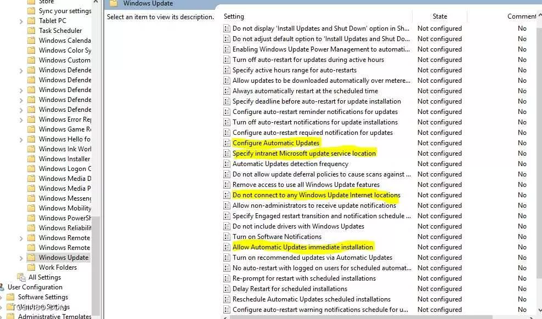Sort policies by the Comment column header
The width and height of the screenshot is (542, 319).
[x=522, y=16]
